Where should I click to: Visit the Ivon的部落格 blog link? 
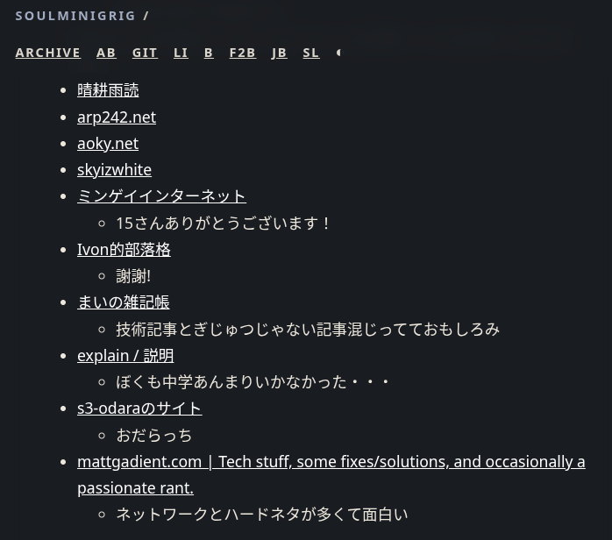tap(124, 249)
